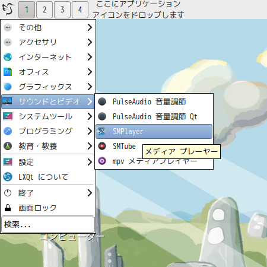This screenshot has width=267, height=267.
Task: Expand the 教育・教養 submenu arrow
Action: [x=90, y=146]
